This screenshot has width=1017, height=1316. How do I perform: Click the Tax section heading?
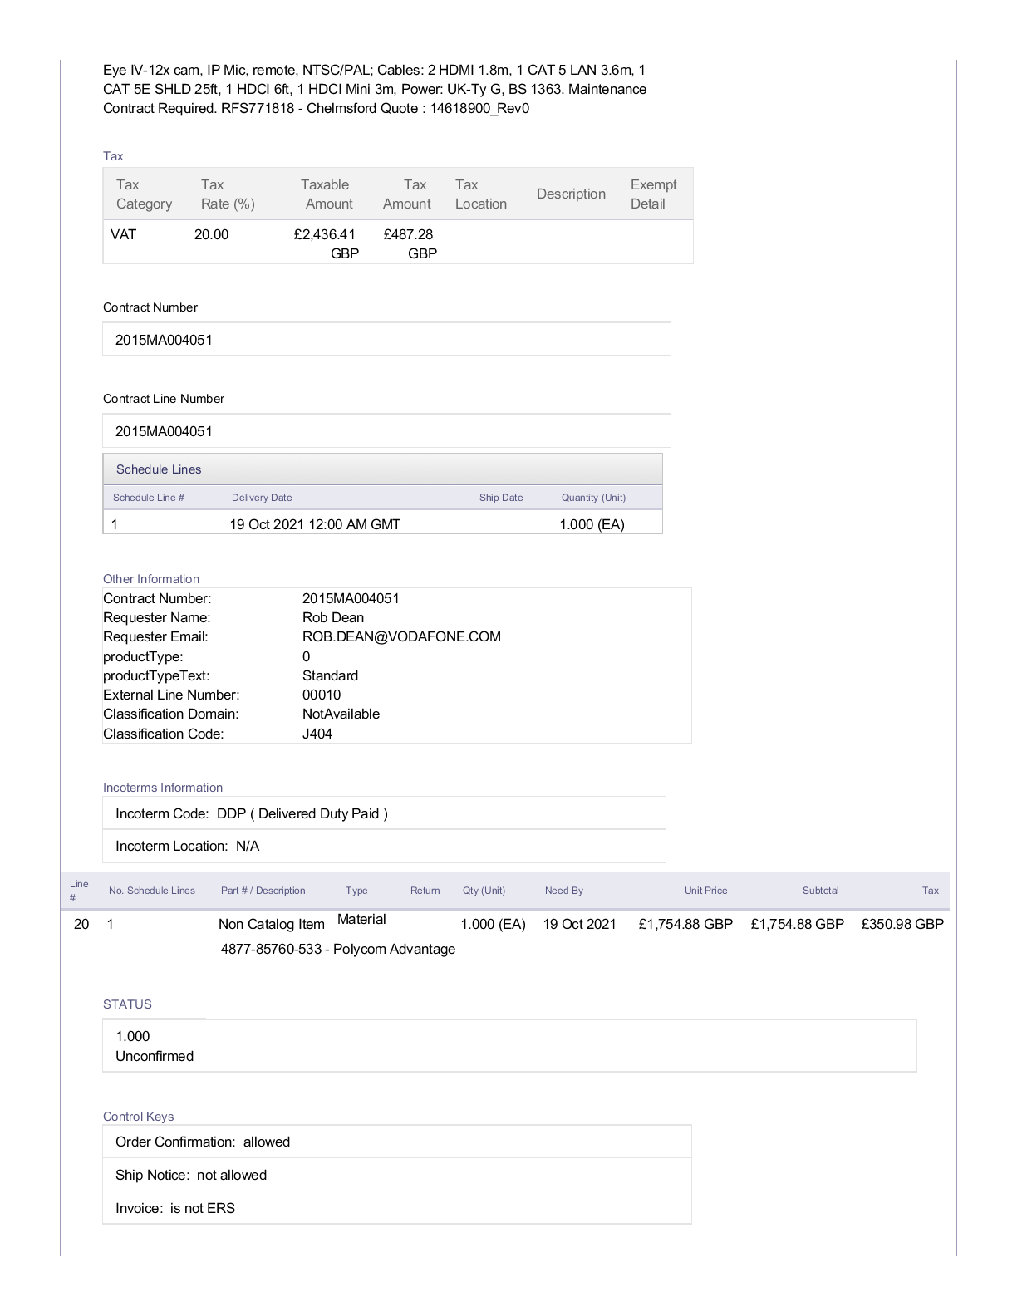[x=113, y=156]
